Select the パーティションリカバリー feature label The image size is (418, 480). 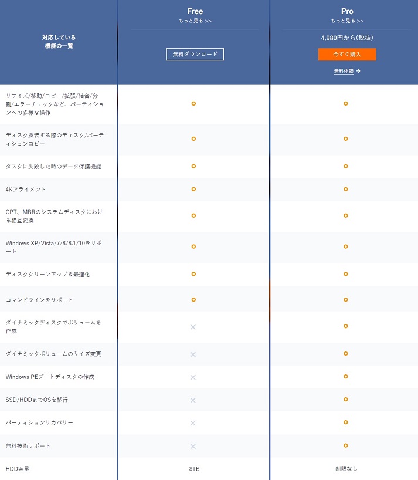pyautogui.click(x=39, y=422)
